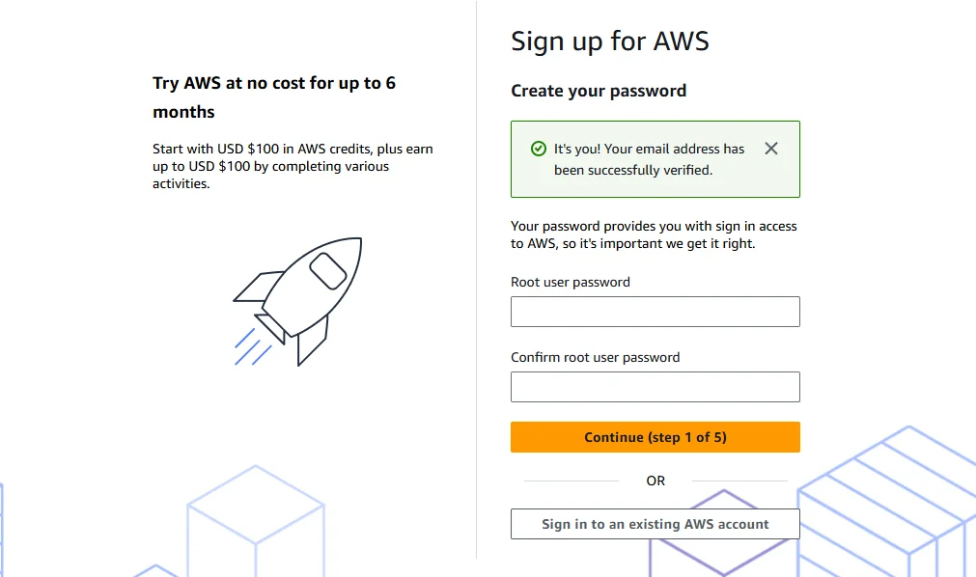Open Sign in to an existing AWS account

tap(655, 524)
